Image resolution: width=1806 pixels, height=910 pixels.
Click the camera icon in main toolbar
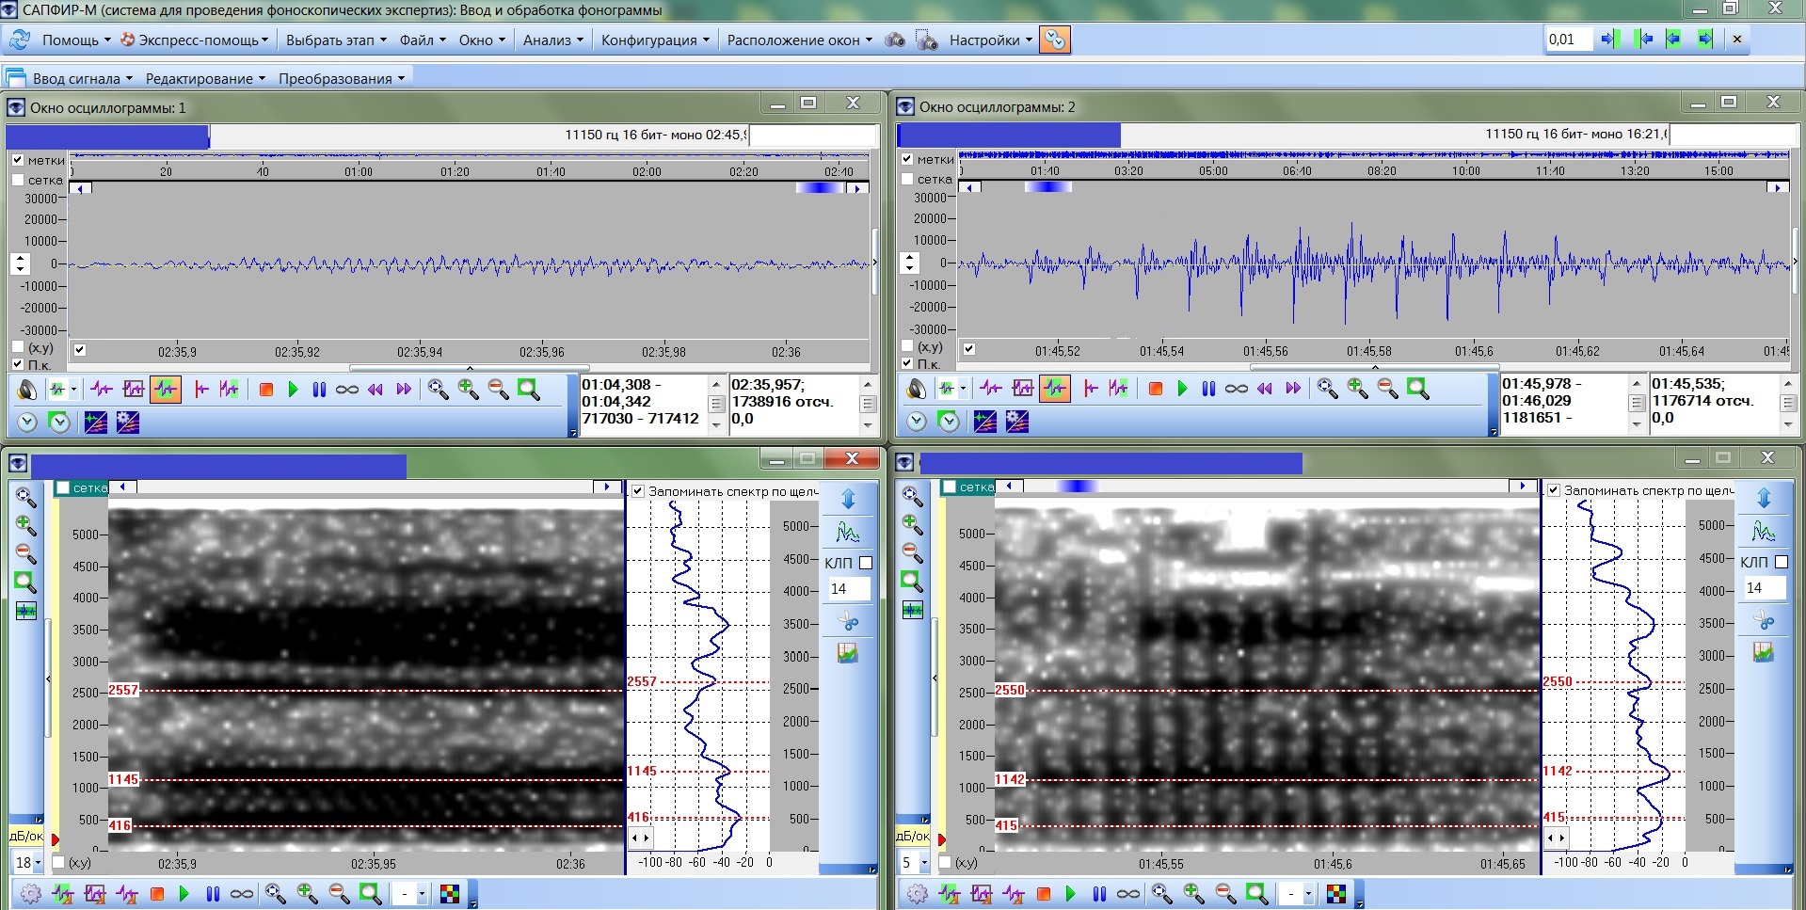(895, 40)
